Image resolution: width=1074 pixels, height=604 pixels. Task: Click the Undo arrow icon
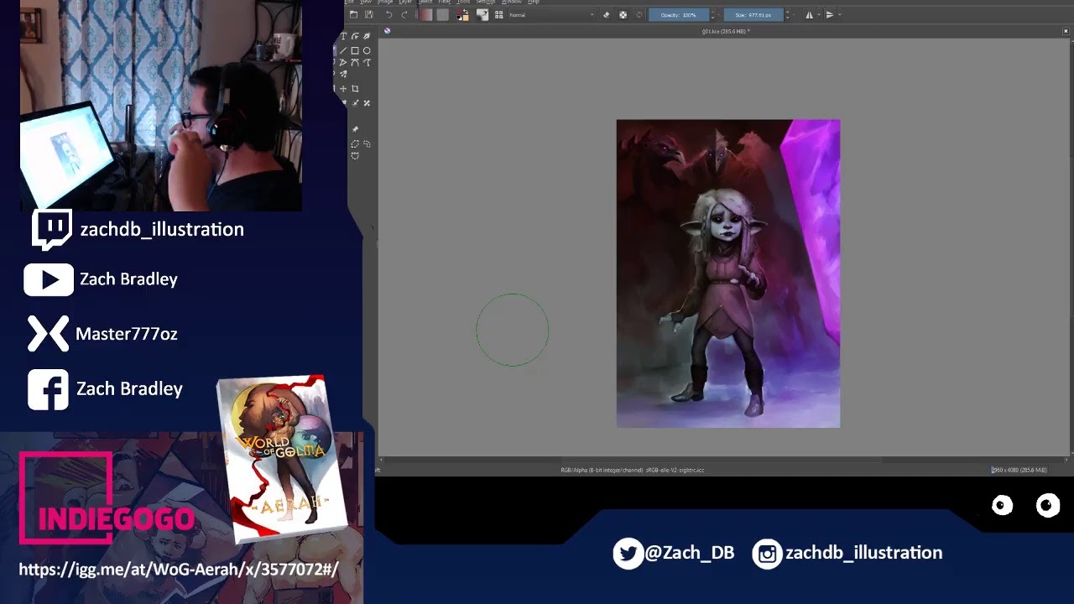click(388, 15)
